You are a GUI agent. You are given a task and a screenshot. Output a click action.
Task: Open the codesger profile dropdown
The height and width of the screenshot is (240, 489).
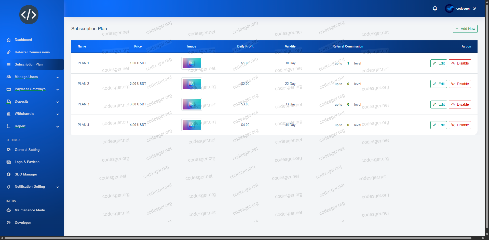(463, 8)
